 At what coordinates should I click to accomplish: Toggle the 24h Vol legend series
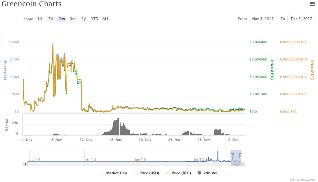(208, 173)
